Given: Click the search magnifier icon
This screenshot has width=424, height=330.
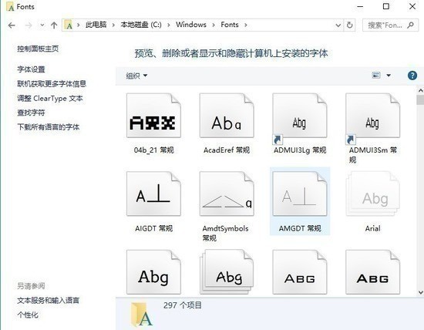Looking at the screenshot, I should click(410, 25).
